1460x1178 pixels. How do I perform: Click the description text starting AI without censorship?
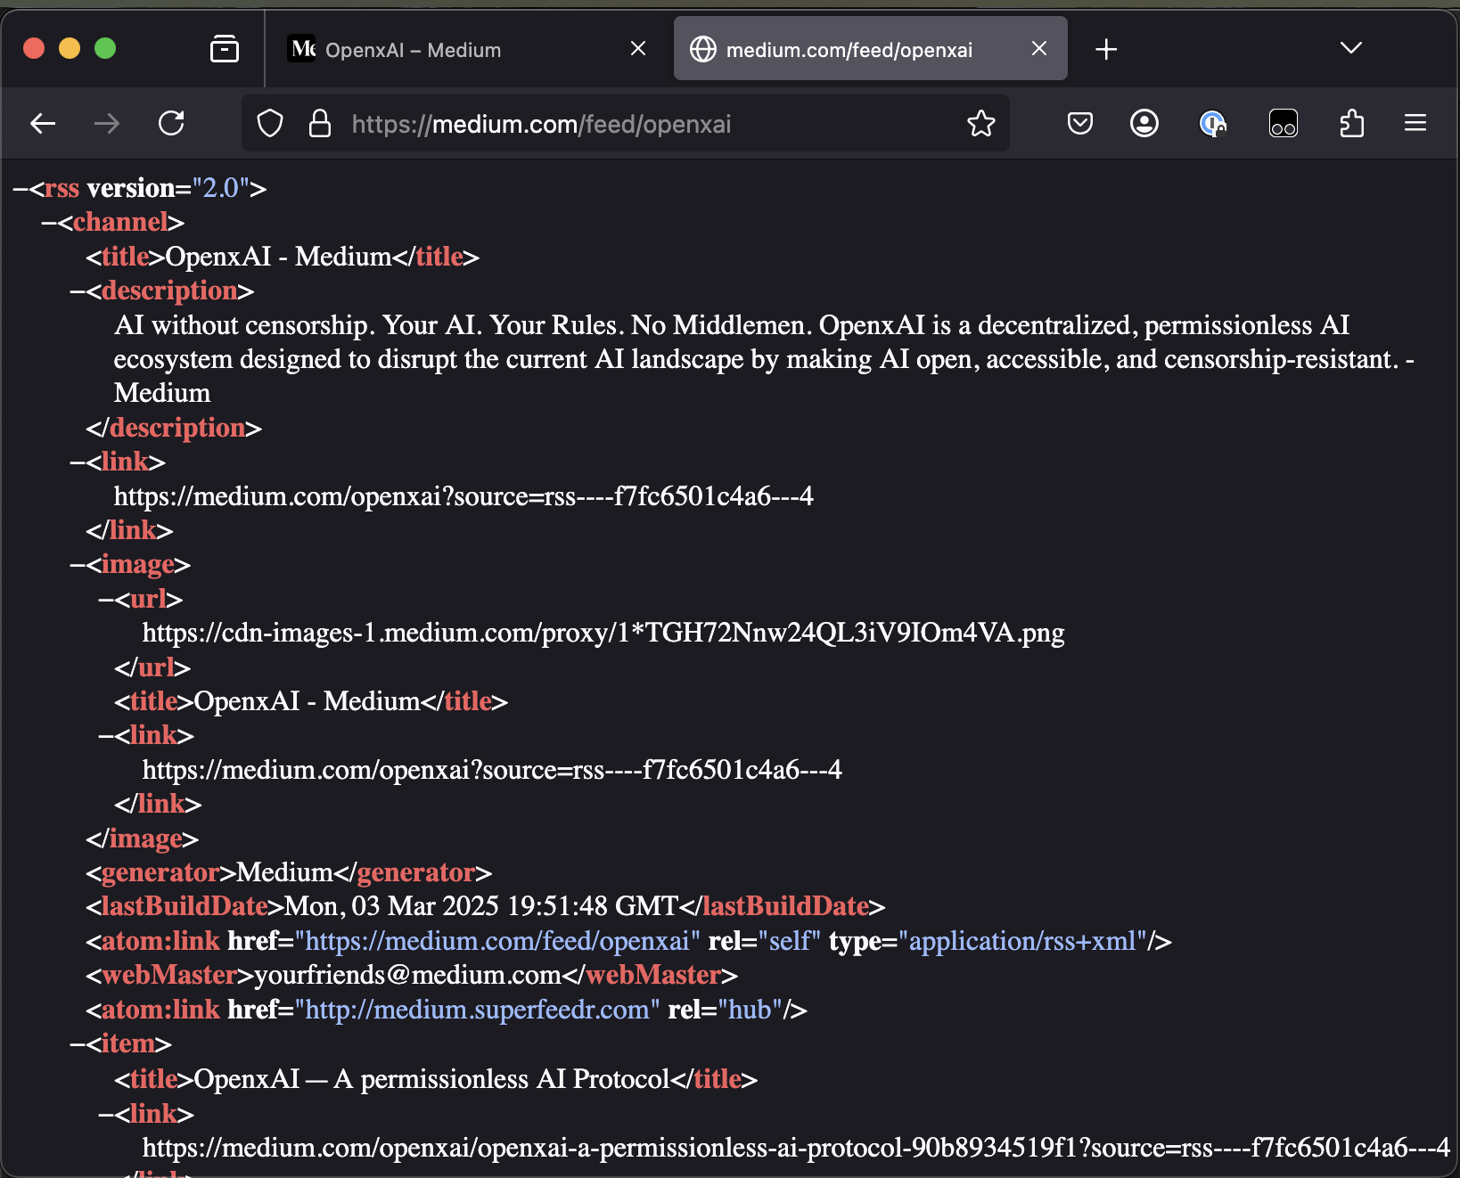(763, 359)
